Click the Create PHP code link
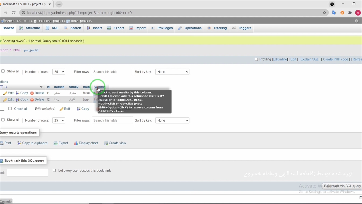The image size is (362, 204). (335, 59)
